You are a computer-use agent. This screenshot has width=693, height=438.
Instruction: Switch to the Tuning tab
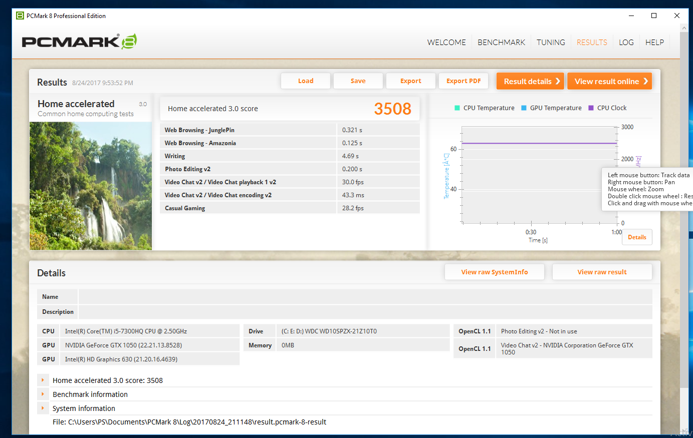(551, 43)
